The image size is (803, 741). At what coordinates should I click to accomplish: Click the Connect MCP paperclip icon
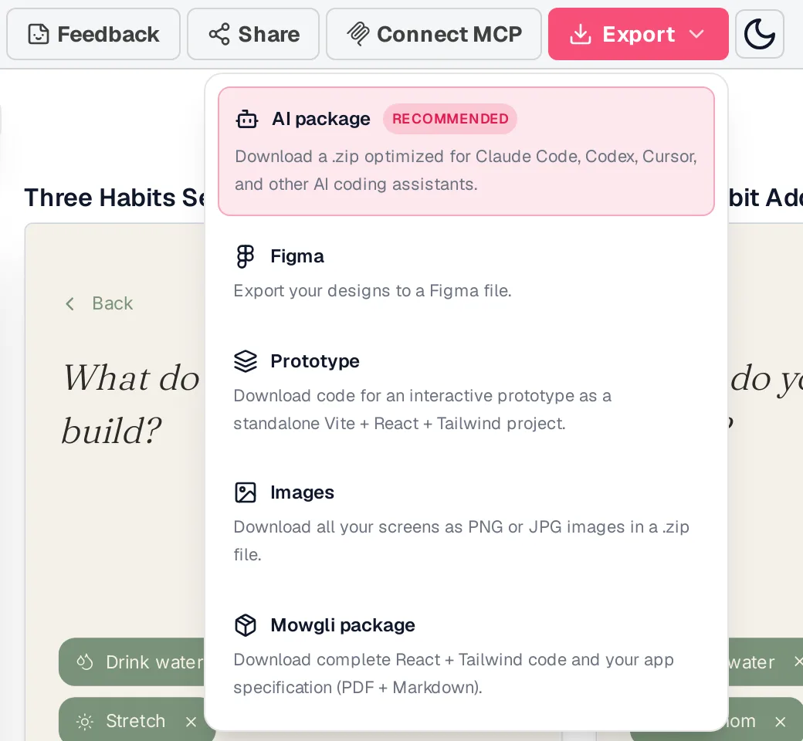pos(358,34)
